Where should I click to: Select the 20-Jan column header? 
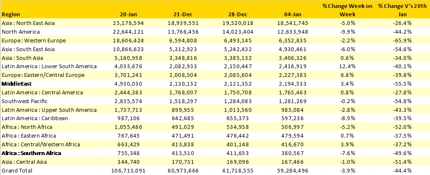pyautogui.click(x=128, y=15)
